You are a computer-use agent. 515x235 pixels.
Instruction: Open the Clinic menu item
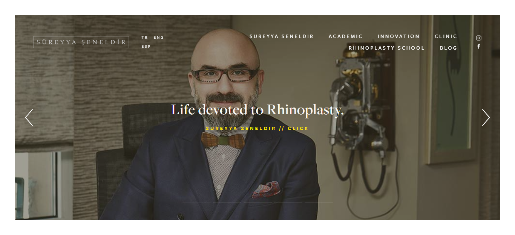point(446,36)
